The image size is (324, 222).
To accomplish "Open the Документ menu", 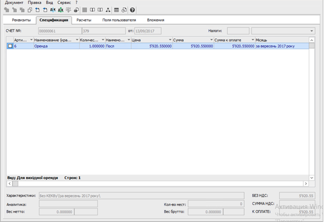I will tap(14, 3).
